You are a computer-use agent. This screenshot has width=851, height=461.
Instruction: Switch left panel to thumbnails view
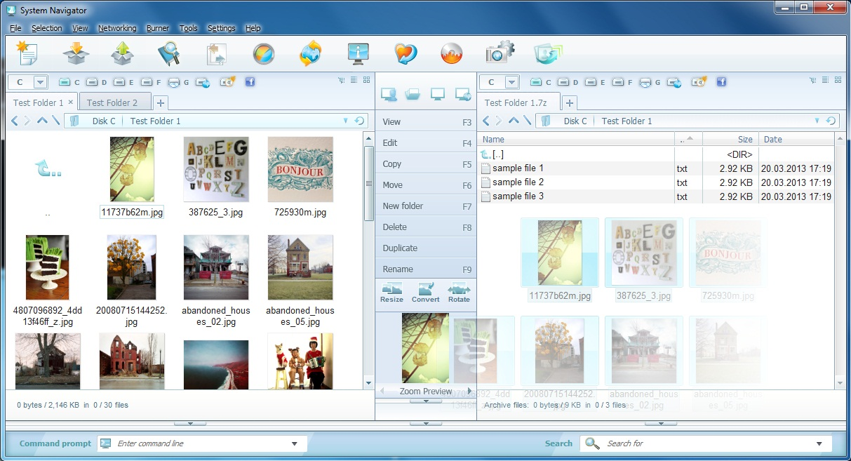366,81
